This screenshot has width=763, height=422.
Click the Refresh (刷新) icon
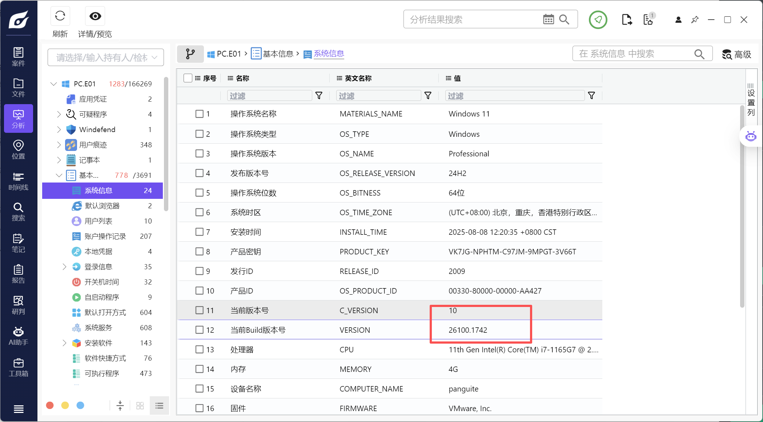60,16
